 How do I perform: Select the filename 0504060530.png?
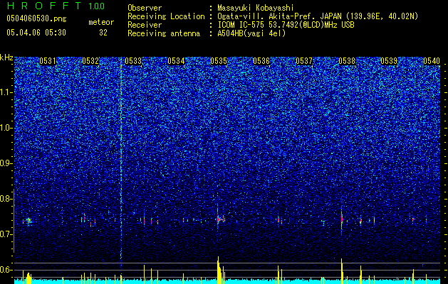[x=36, y=18]
